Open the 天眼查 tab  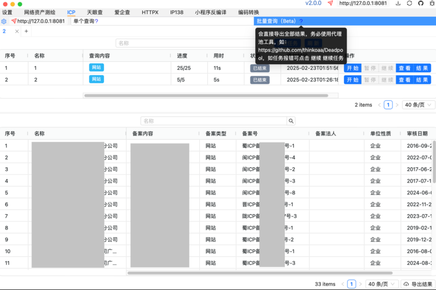pyautogui.click(x=96, y=12)
